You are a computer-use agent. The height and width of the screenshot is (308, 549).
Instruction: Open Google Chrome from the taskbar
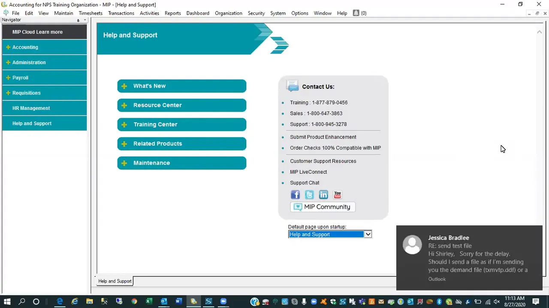(134, 302)
